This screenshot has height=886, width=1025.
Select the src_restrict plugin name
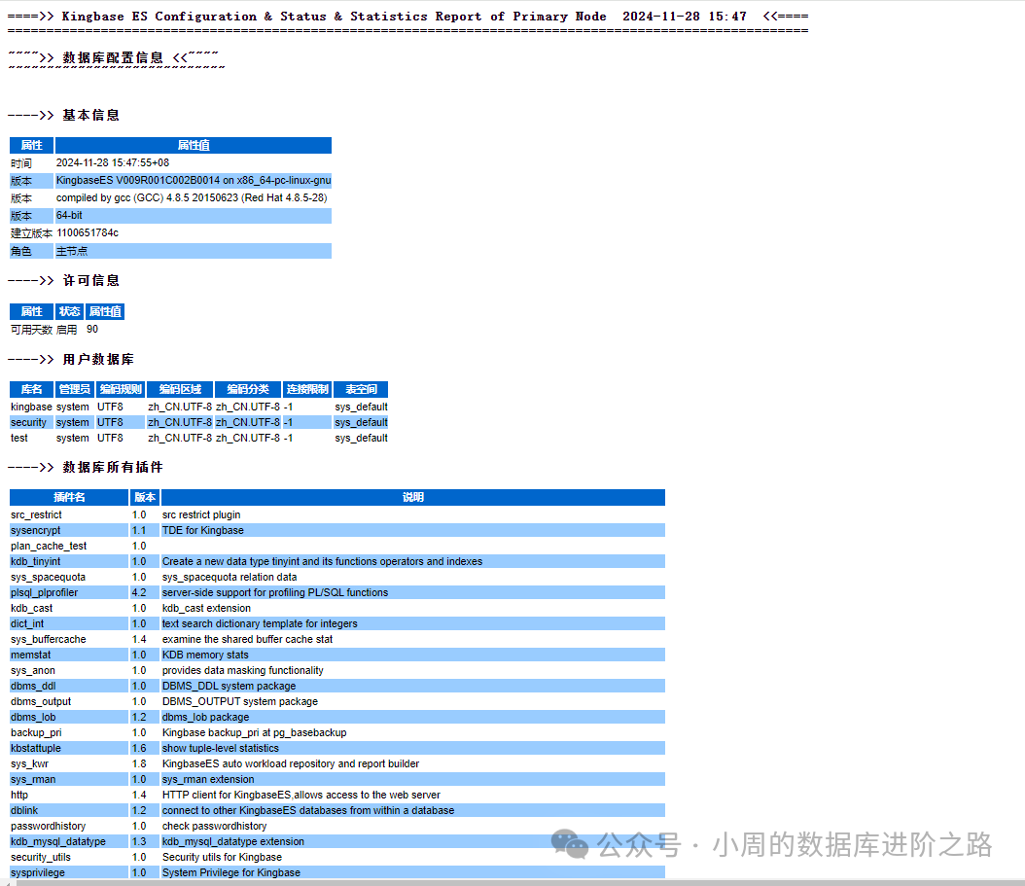tap(36, 515)
